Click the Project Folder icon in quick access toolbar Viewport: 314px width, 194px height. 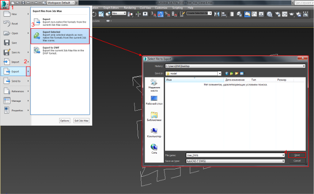(44, 3)
